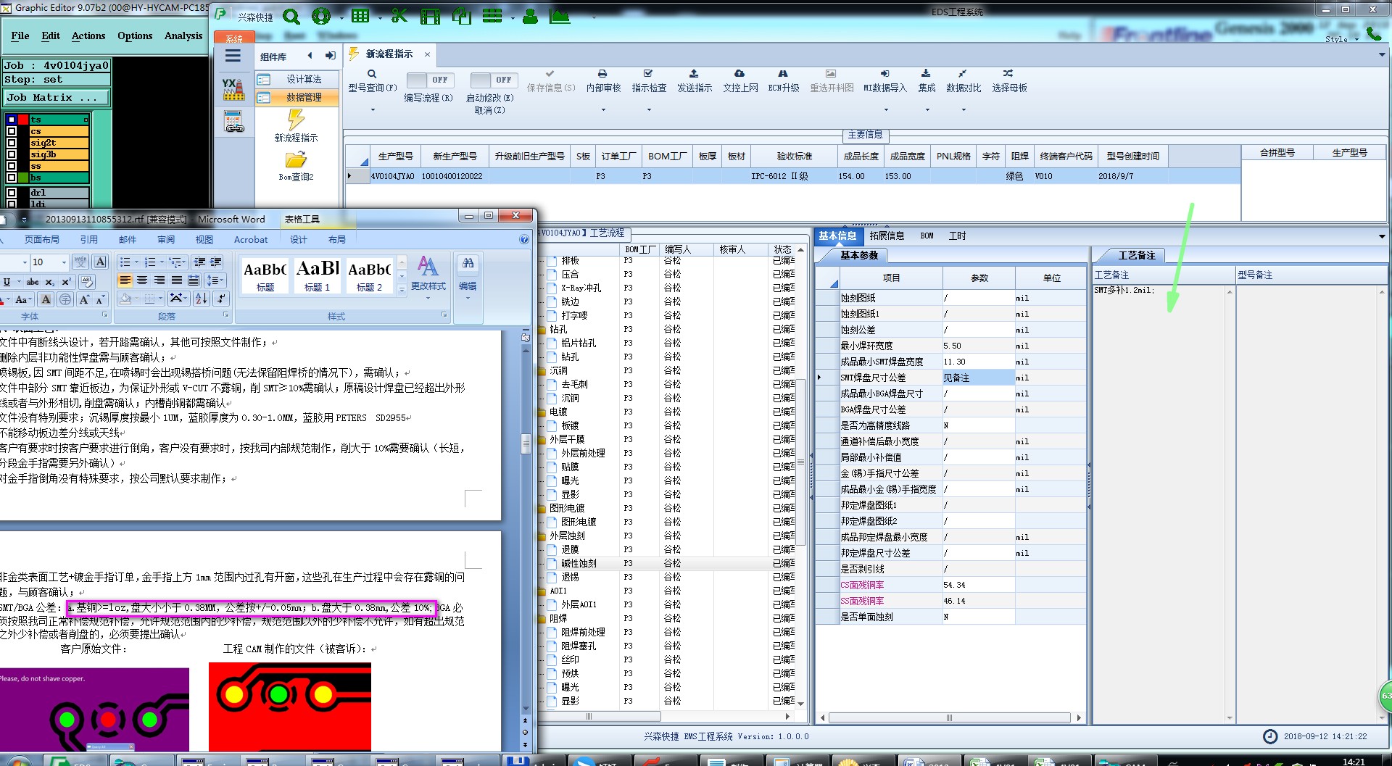1392x766 pixels.
Task: Toggle 启动修改(E) OFF switch
Action: point(493,80)
